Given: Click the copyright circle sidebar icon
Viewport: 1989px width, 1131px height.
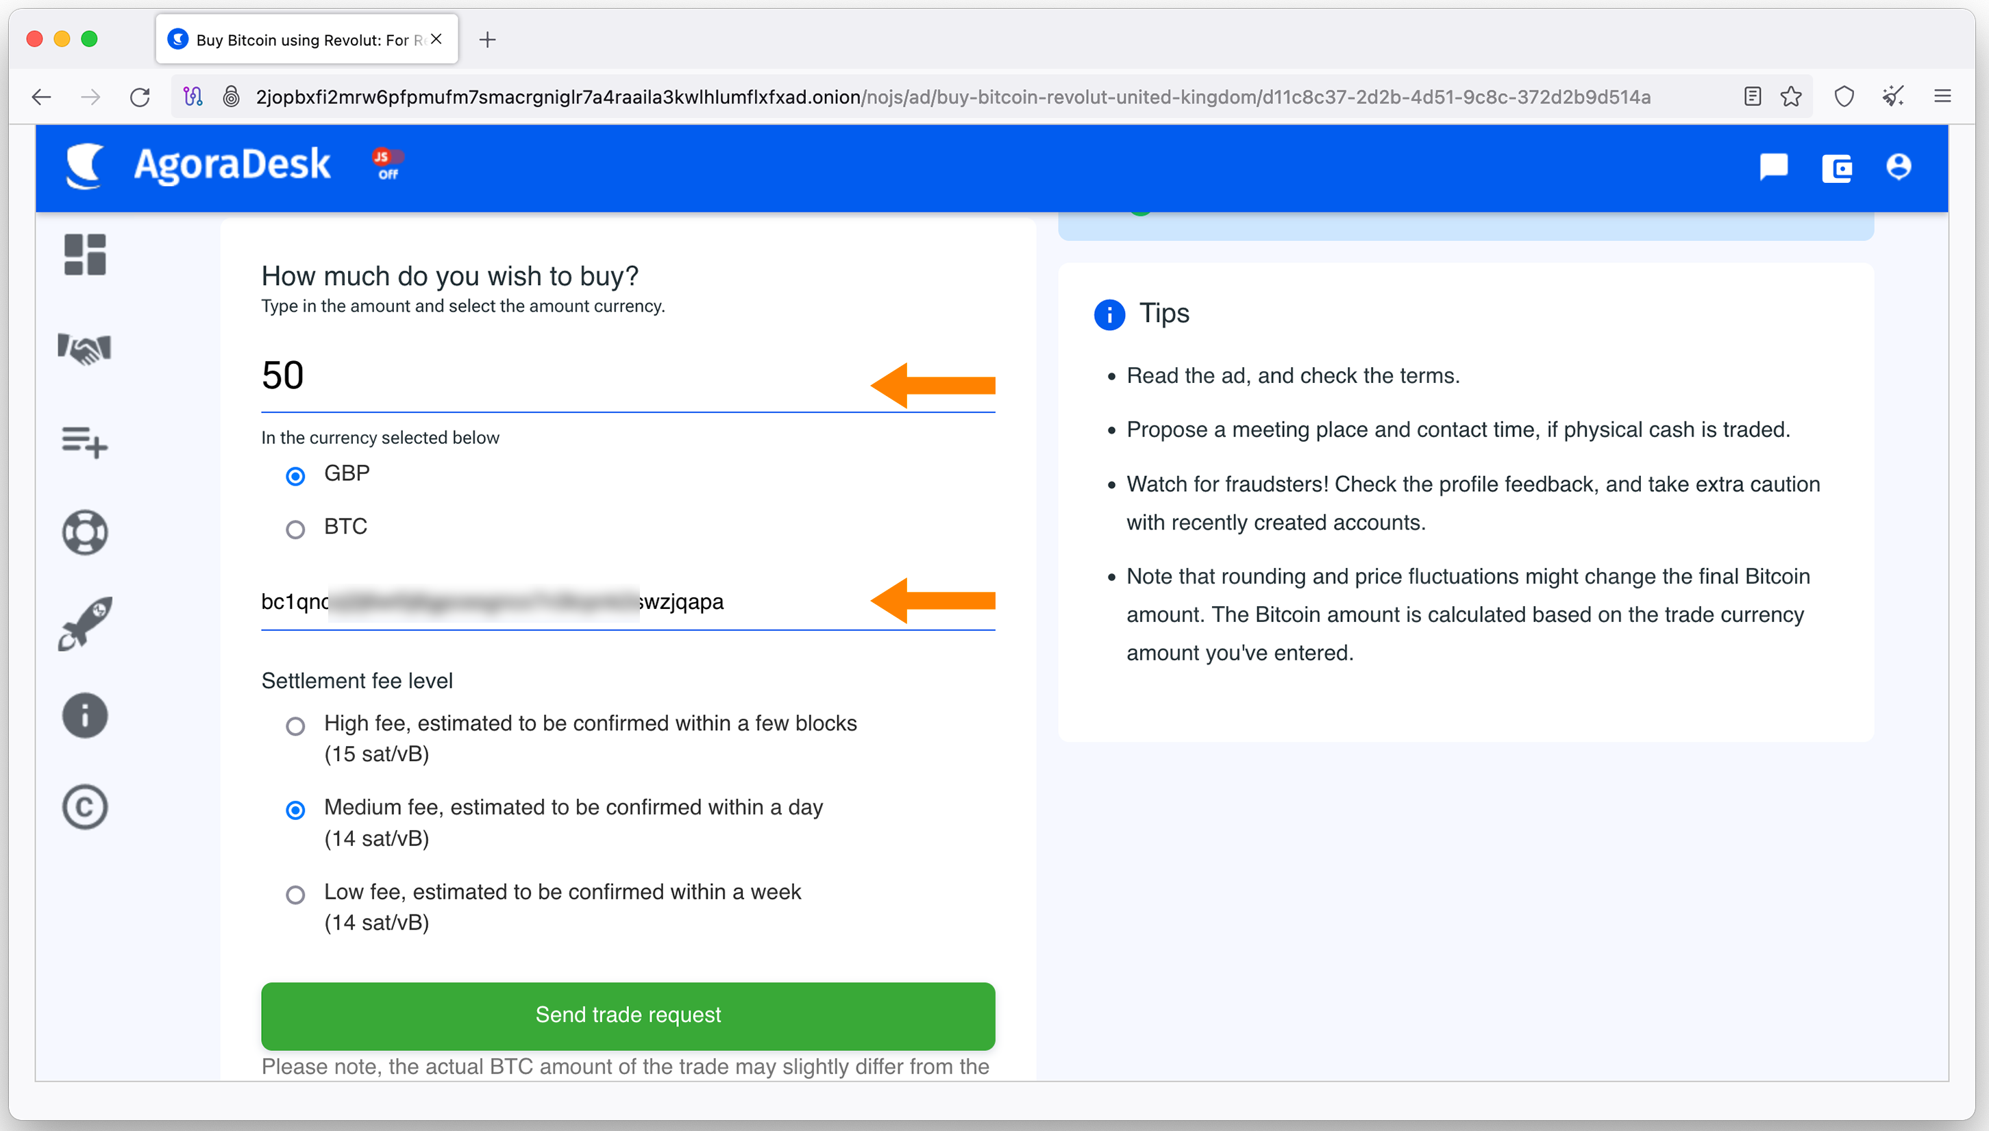Looking at the screenshot, I should pyautogui.click(x=85, y=807).
